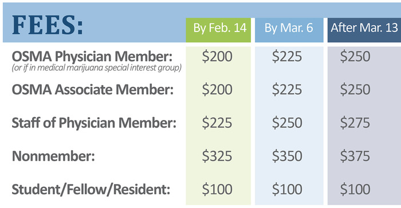This screenshot has height=208, width=401.
Task: Click $100 Student fee after Mar. 13
Action: coord(355,189)
